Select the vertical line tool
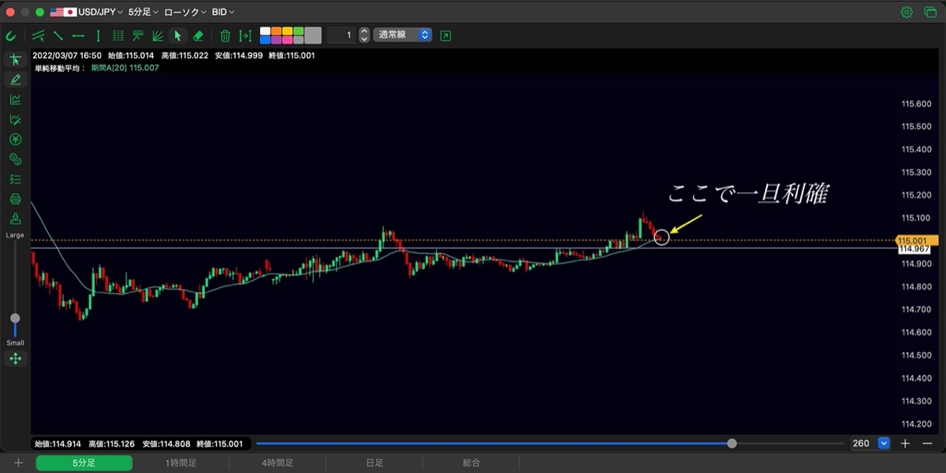Image resolution: width=946 pixels, height=473 pixels. [x=98, y=35]
